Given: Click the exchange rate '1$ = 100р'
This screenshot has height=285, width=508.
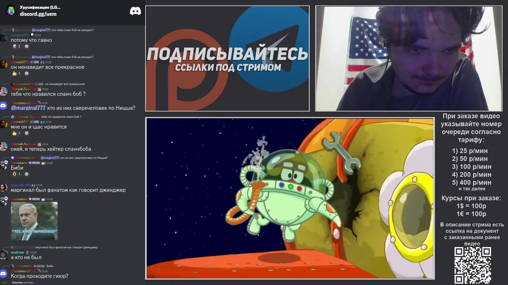Looking at the screenshot, I should [x=471, y=206].
